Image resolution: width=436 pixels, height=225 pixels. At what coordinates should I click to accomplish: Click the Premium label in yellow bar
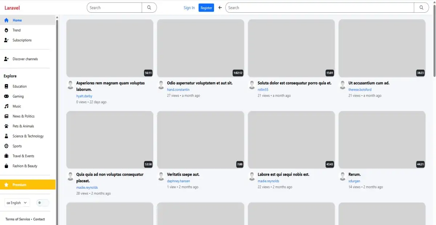(x=19, y=185)
